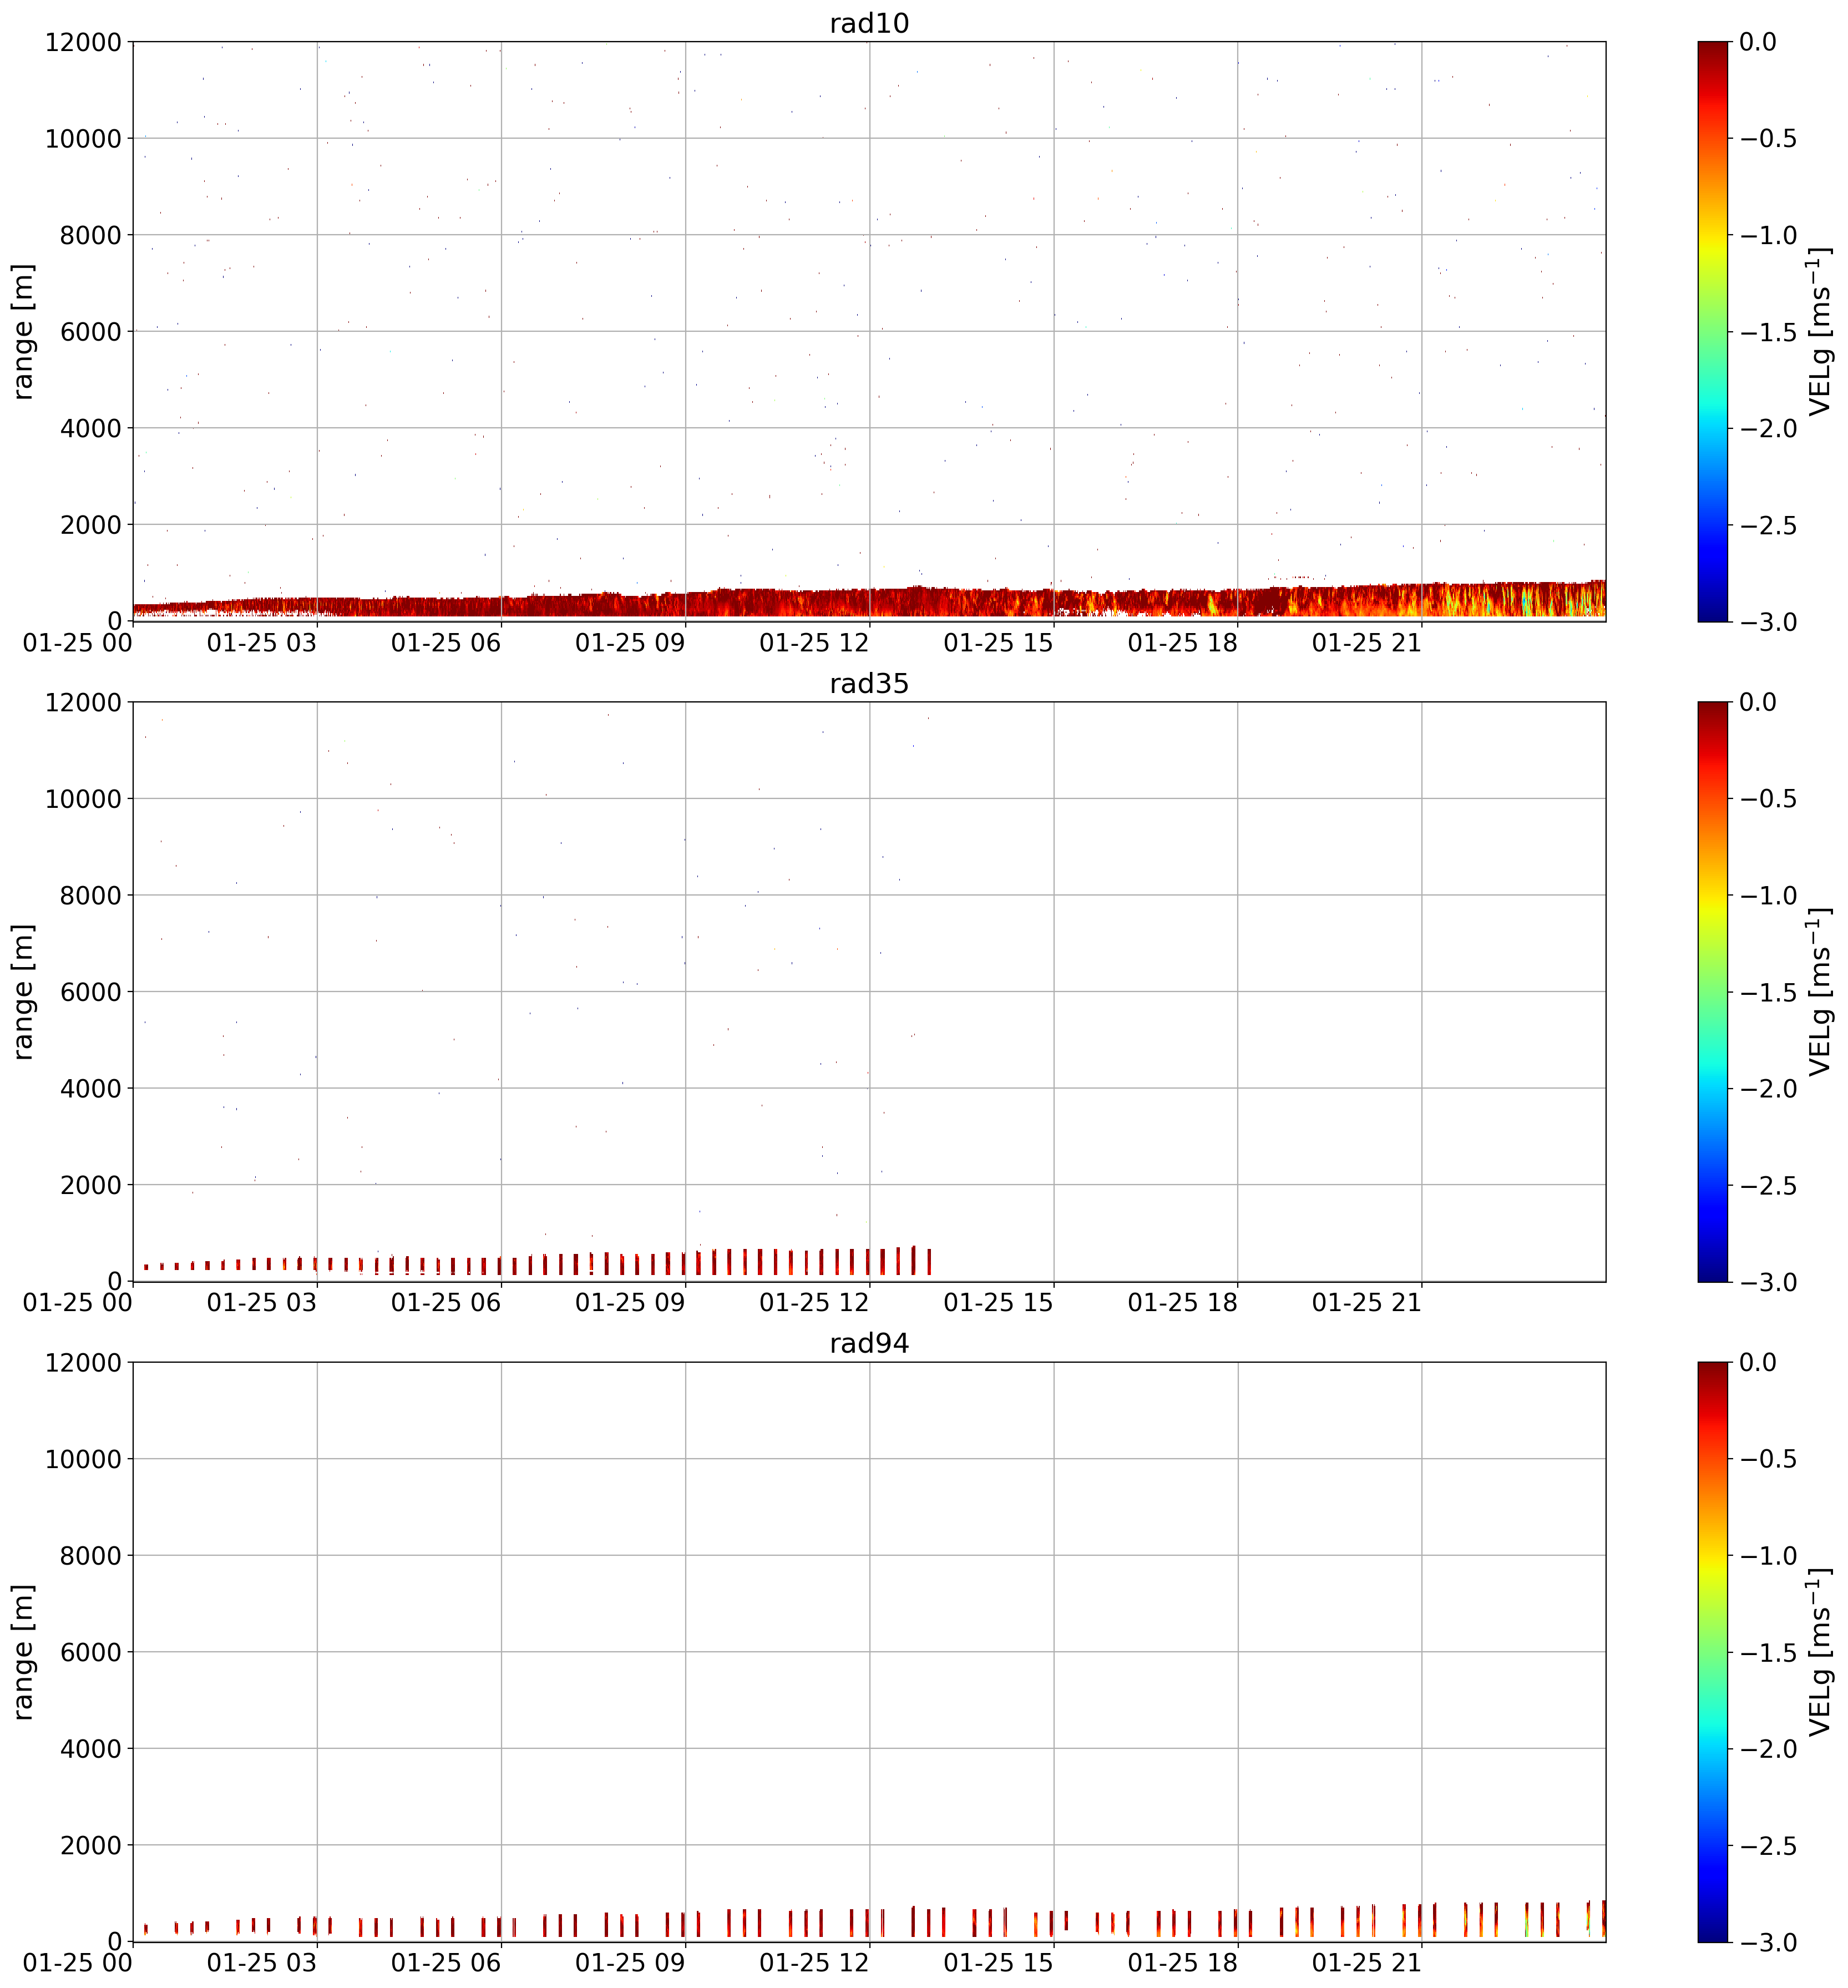1848x1988 pixels.
Task: Click the '01-25 18' x-tick under rad35
Action: [x=1183, y=1303]
